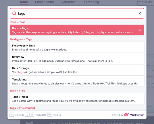
Task: Click the 'to select' hint text
Action: point(19,115)
